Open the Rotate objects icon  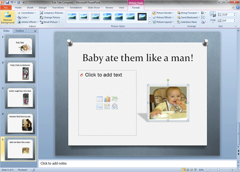[204, 22]
